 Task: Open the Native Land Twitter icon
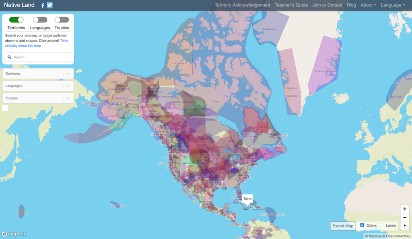[49, 5]
